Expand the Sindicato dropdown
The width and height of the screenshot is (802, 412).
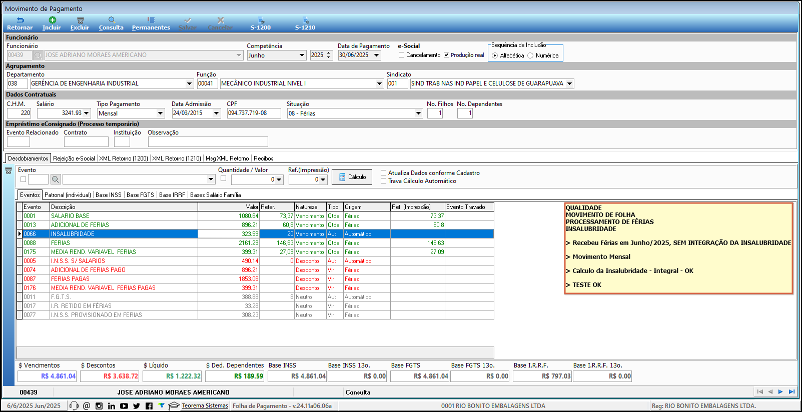[x=570, y=83]
